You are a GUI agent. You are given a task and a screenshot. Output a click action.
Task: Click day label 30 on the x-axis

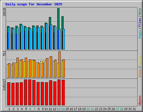click(x=130, y=109)
